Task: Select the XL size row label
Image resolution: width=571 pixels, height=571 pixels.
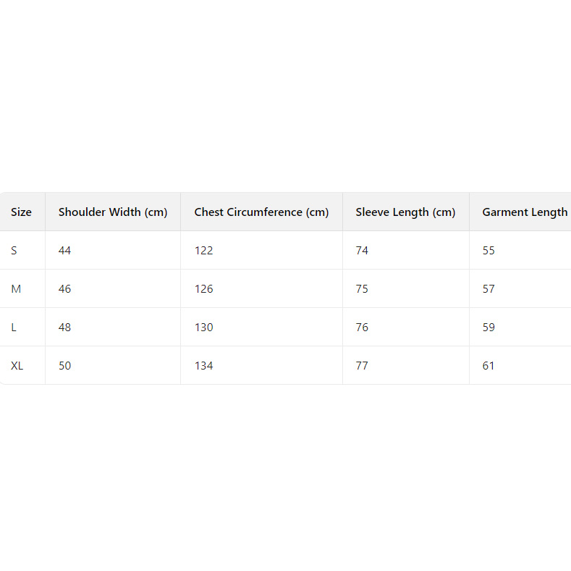Action: (17, 366)
